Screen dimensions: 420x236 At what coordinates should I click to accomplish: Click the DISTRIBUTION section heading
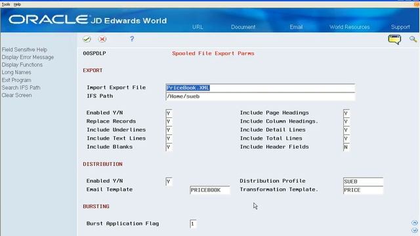click(102, 164)
